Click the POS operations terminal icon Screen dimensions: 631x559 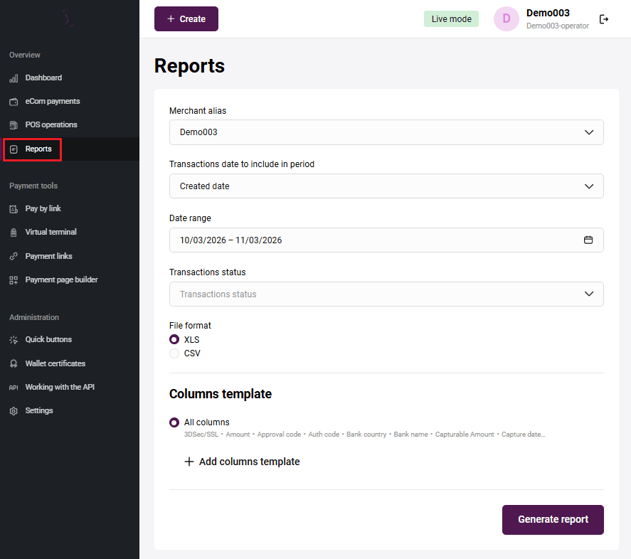14,125
